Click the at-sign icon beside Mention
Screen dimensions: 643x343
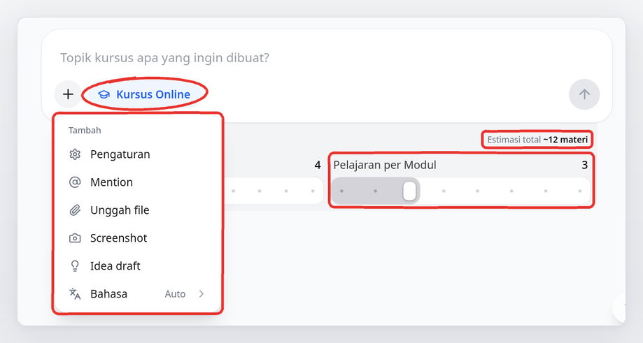point(75,182)
